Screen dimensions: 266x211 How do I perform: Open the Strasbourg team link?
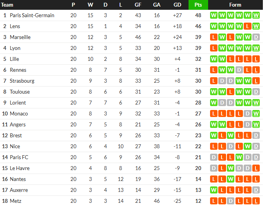(22, 81)
